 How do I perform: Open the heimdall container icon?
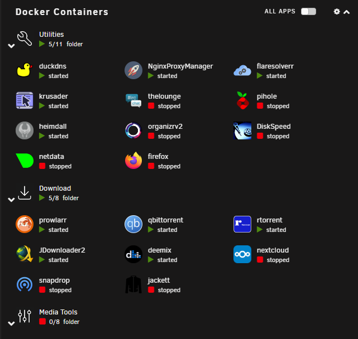25,130
